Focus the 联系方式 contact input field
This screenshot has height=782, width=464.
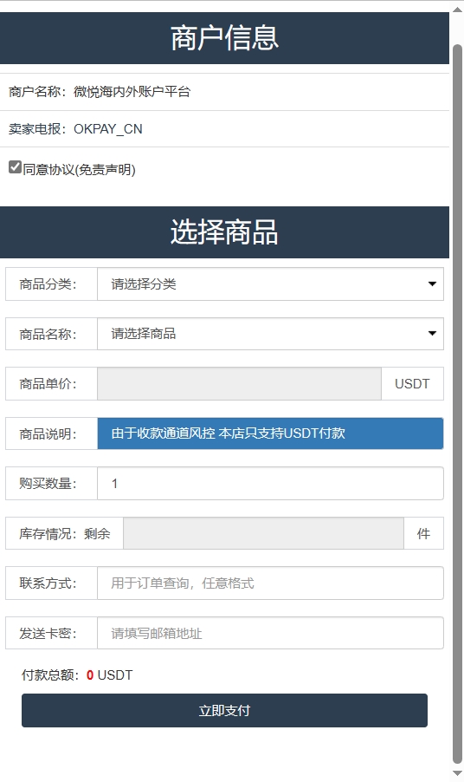[x=270, y=583]
